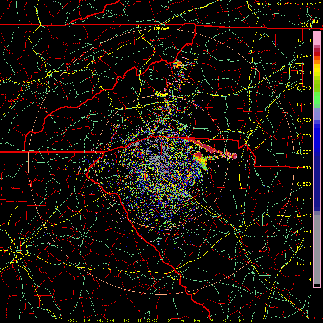The image size is (323, 323).
Task: Select the 0.947 scale value
Action: click(304, 56)
